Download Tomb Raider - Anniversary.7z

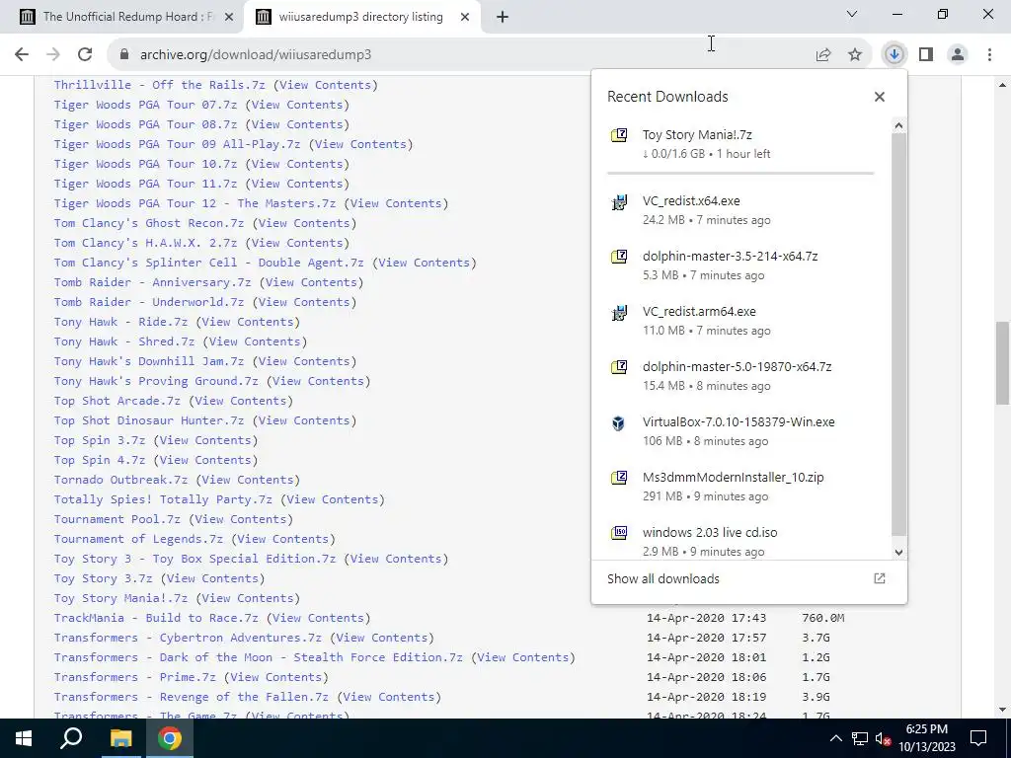[x=152, y=283]
